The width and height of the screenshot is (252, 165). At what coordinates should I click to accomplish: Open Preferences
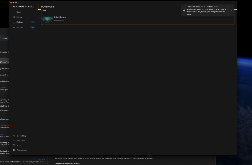[x=22, y=150]
